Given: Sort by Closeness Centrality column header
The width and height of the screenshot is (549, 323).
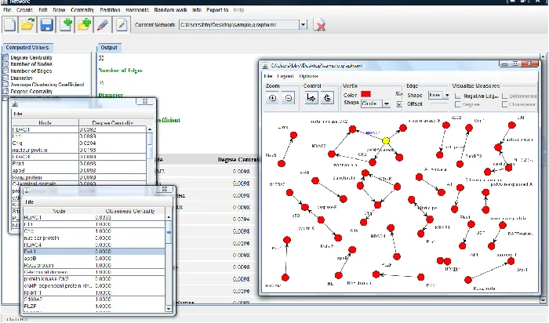Looking at the screenshot, I should tap(129, 211).
